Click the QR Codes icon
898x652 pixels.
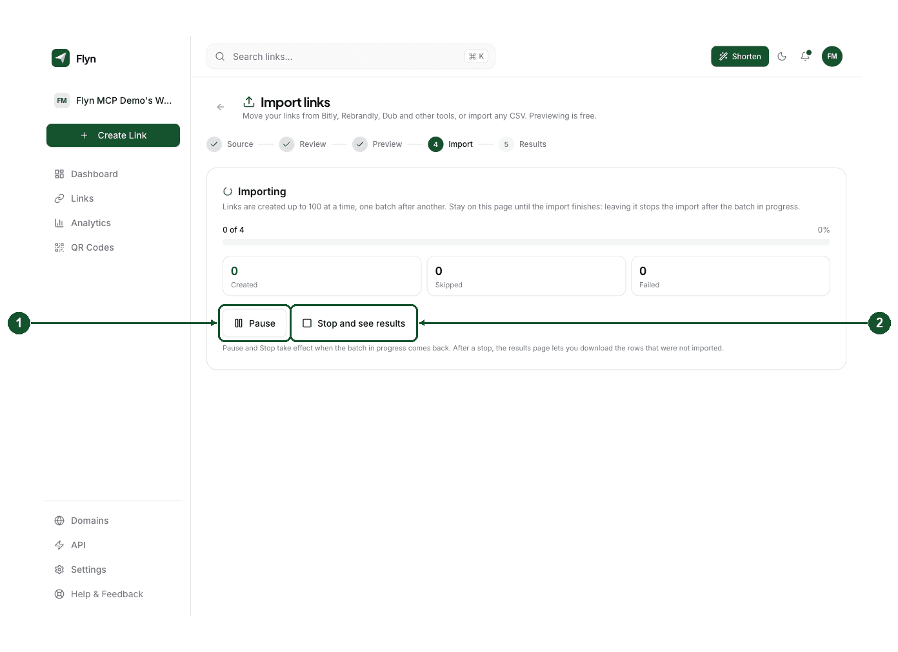pyautogui.click(x=59, y=247)
